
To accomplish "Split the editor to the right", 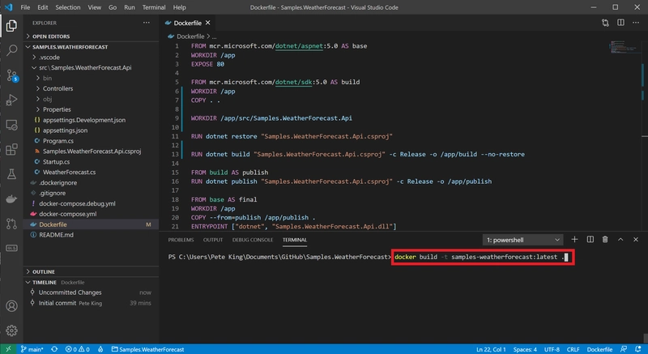I will 620,23.
